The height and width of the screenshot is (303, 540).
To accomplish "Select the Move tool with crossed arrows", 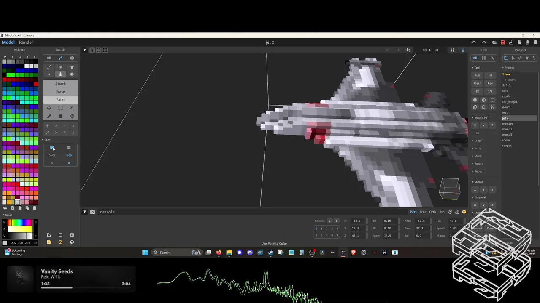I will [49, 108].
